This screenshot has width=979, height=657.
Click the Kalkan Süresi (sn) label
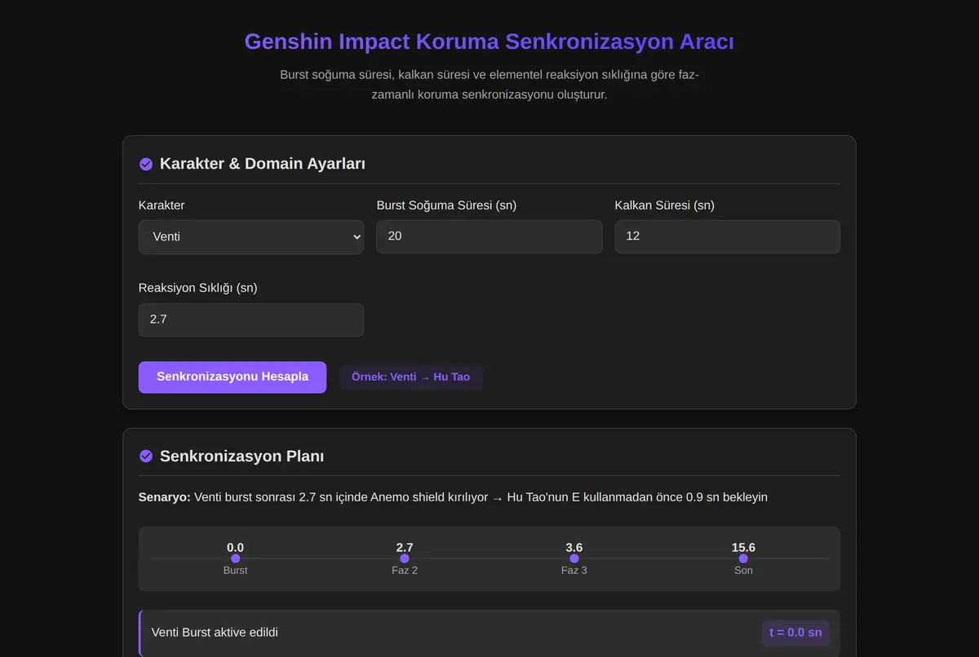[665, 205]
